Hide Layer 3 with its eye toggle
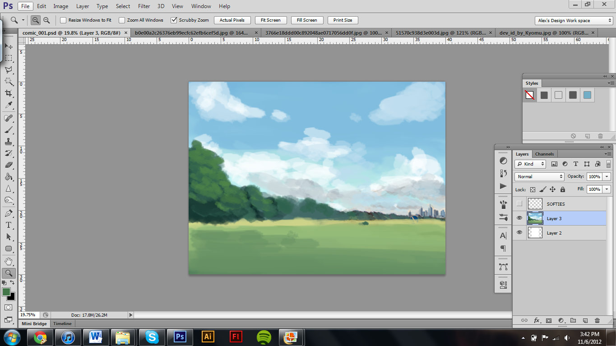Screen dimensions: 616x346 pos(519,218)
